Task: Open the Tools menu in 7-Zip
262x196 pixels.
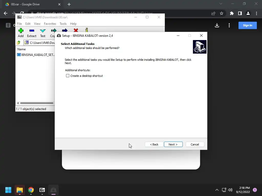Action: (63, 24)
